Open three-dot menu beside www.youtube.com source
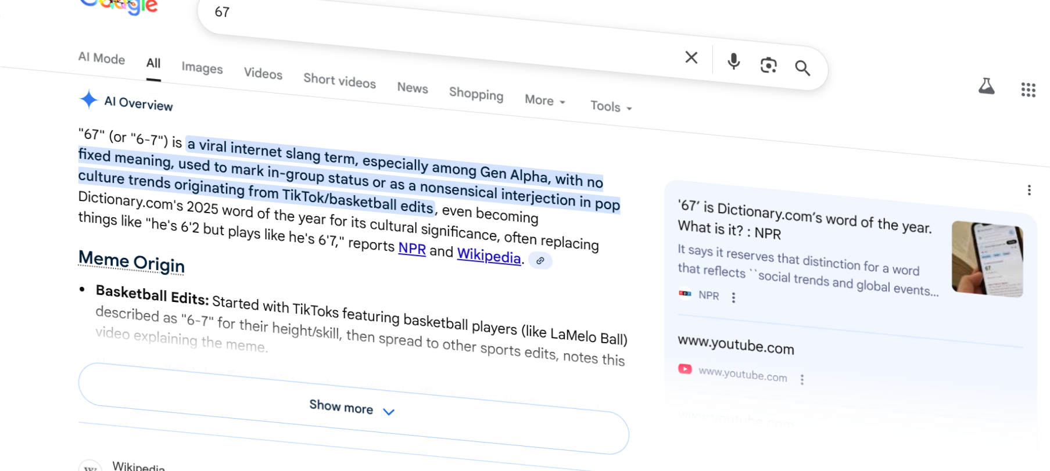The height and width of the screenshot is (471, 1050). coord(802,380)
